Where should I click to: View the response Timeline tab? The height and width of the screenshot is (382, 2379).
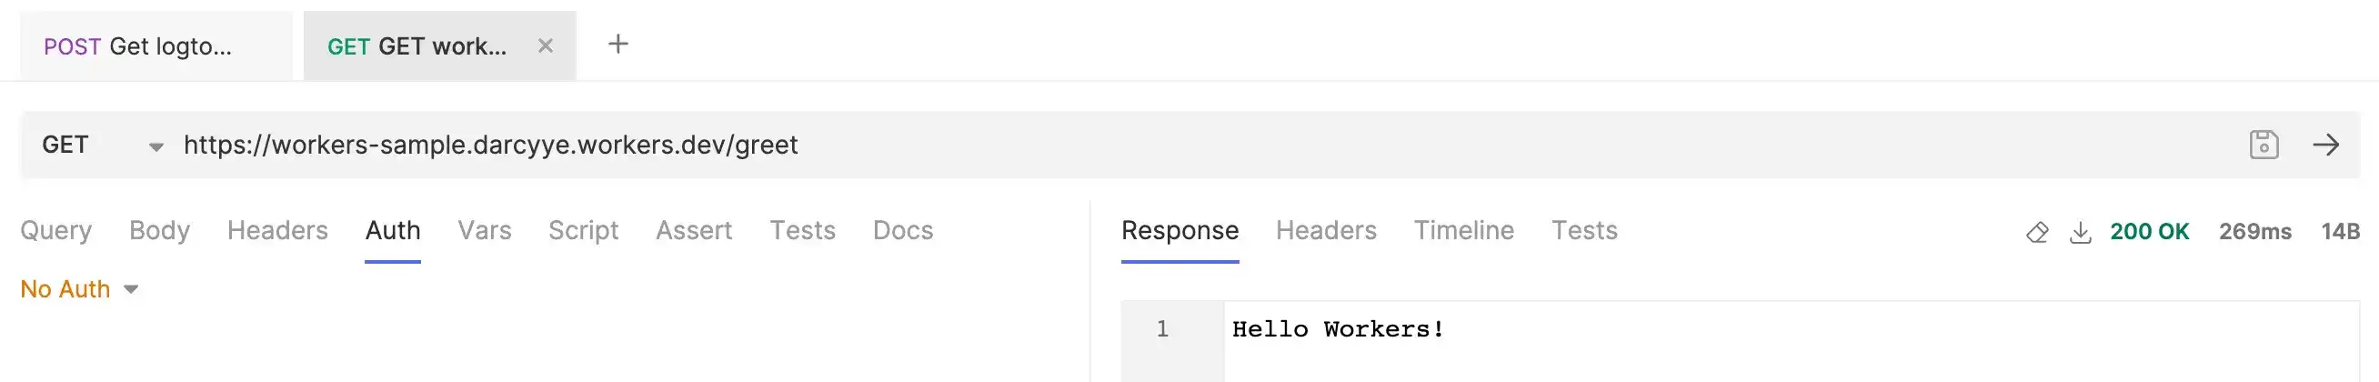point(1463,231)
